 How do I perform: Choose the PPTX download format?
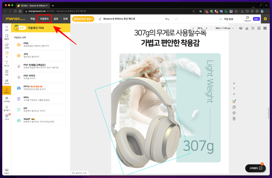click(40, 88)
